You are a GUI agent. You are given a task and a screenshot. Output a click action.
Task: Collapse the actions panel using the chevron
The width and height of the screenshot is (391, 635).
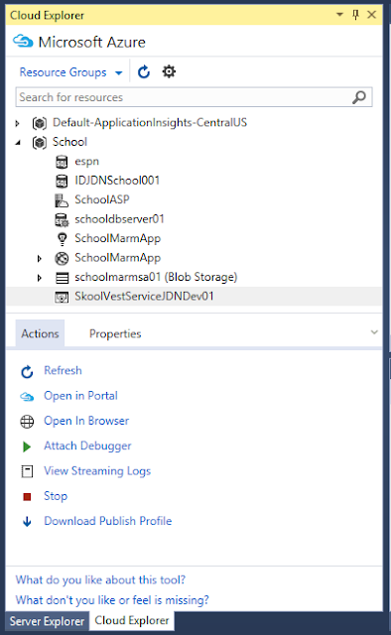tap(374, 332)
